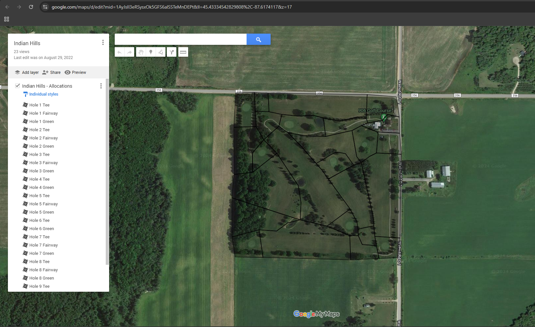The width and height of the screenshot is (535, 327).
Task: Open the Indian Hills map options menu
Action: click(103, 43)
